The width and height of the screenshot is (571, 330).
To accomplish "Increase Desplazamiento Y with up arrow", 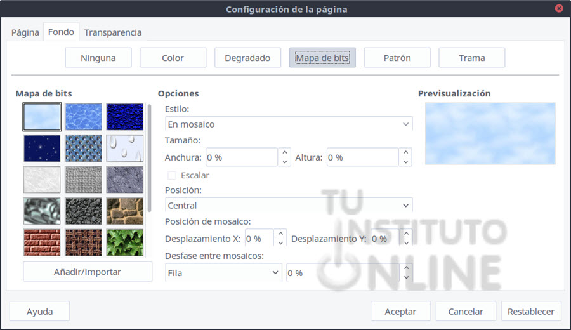I will (x=406, y=234).
